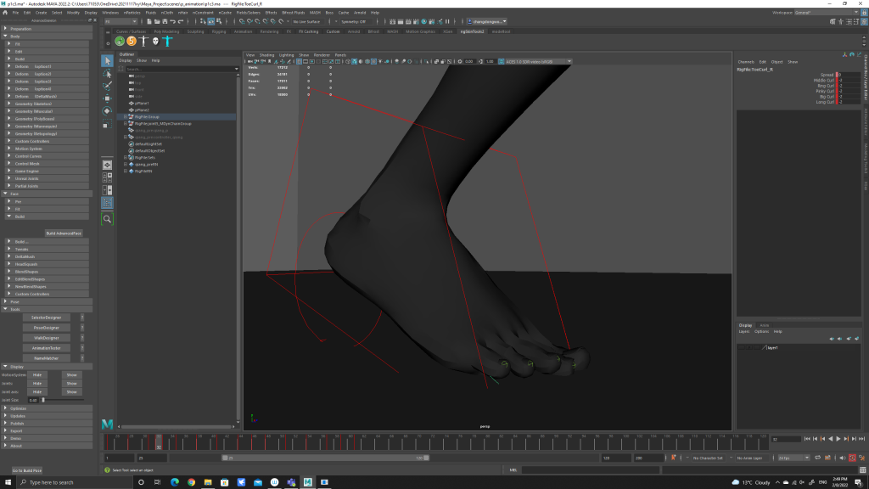The height and width of the screenshot is (489, 869).
Task: Adjust the Joint Size slider
Action: [x=43, y=399]
